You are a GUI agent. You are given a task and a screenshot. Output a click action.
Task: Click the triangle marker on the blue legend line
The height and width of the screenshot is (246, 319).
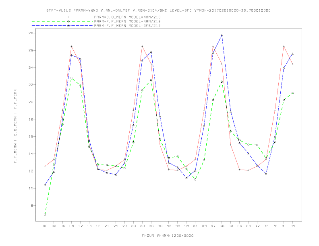[68, 26]
